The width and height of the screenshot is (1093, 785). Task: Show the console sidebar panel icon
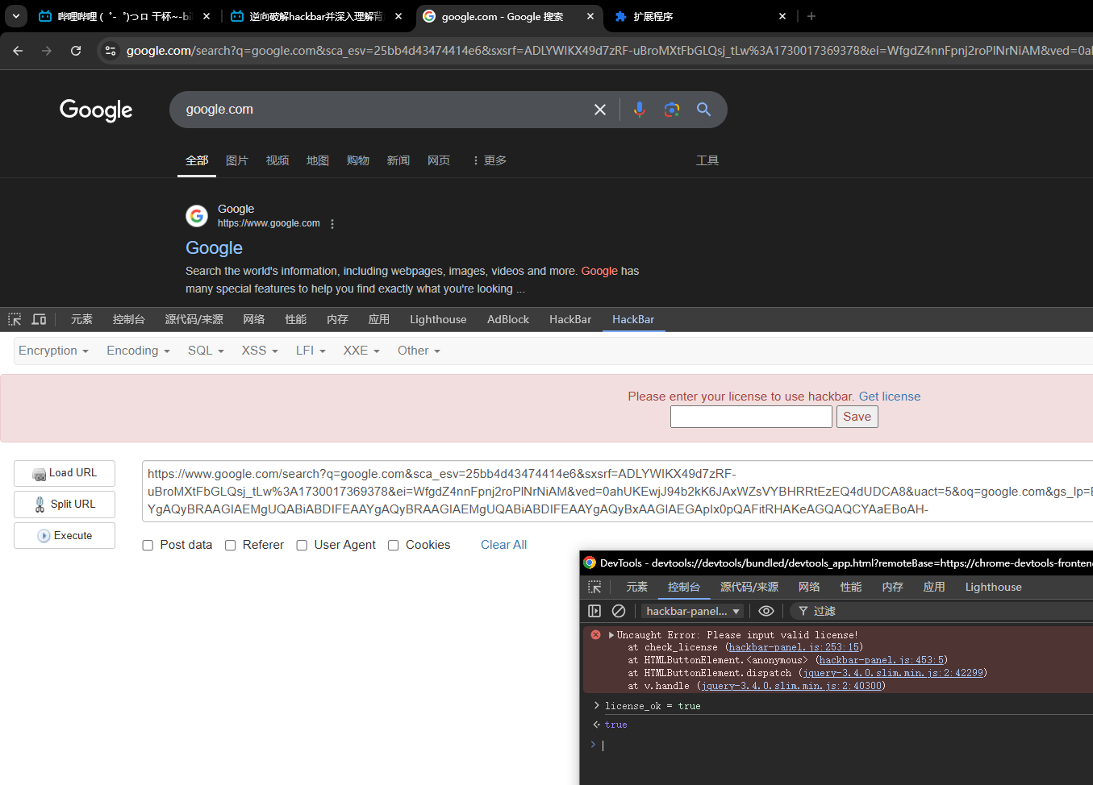(594, 611)
